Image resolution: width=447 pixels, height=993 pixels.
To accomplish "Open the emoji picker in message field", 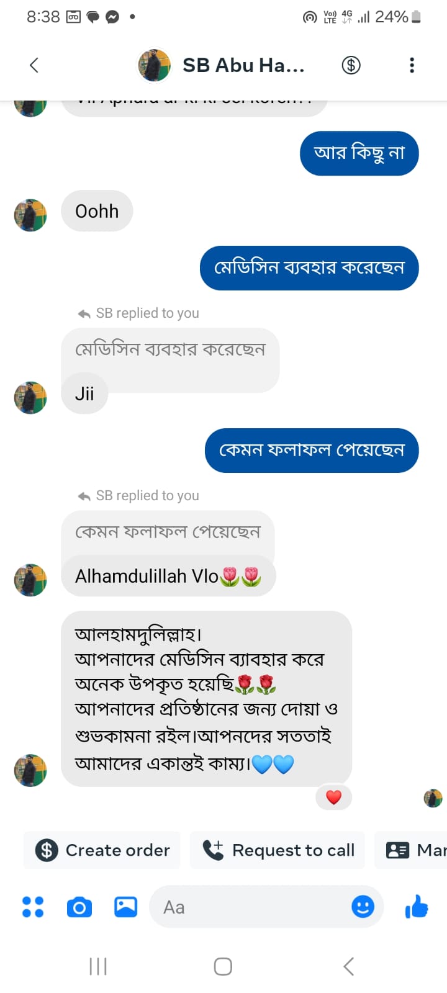I will coord(363,907).
